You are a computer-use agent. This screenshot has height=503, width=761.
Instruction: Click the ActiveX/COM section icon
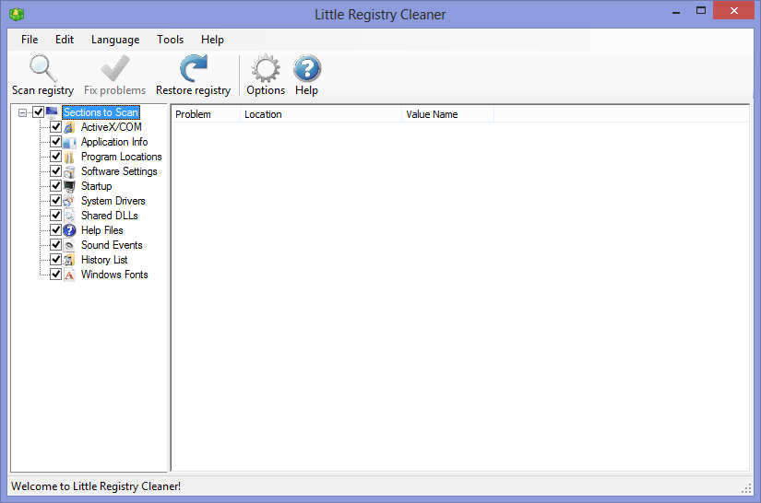coord(69,127)
